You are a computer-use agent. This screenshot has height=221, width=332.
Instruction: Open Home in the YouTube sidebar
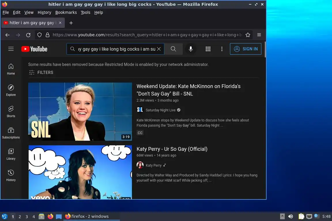11,69
